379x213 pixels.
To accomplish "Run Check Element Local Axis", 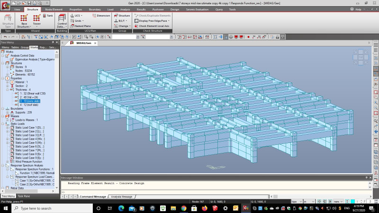I will pyautogui.click(x=152, y=26).
